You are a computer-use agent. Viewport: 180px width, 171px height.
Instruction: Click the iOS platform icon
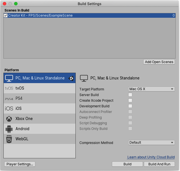point(9,108)
